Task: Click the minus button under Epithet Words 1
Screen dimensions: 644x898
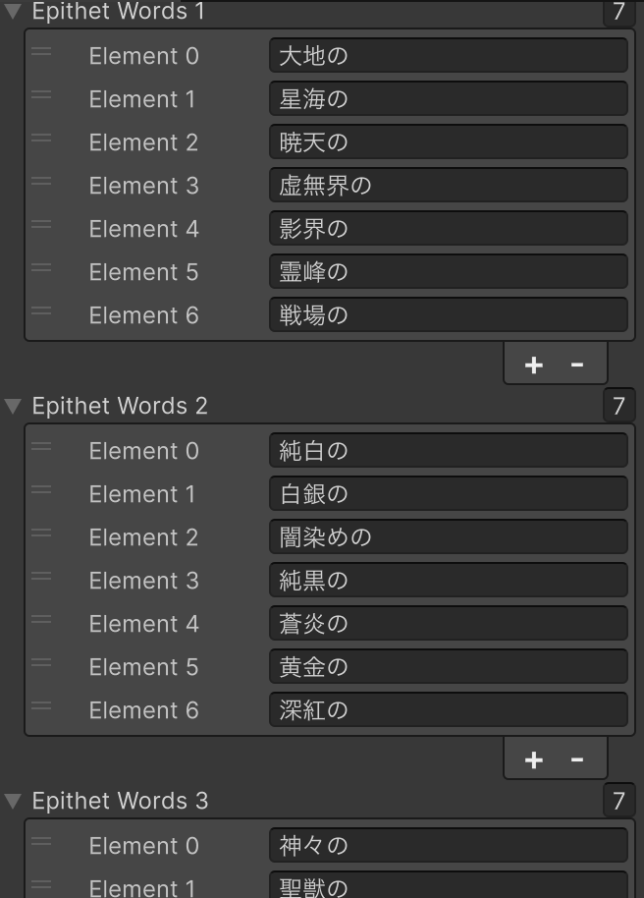Action: tap(577, 365)
